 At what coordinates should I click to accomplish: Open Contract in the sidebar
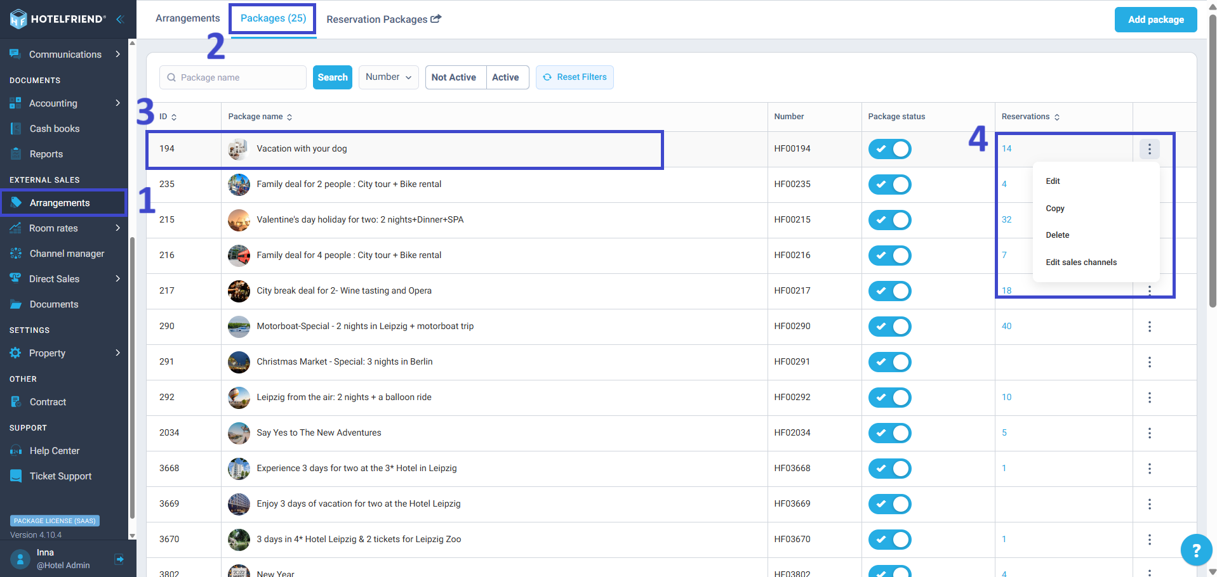pos(48,402)
